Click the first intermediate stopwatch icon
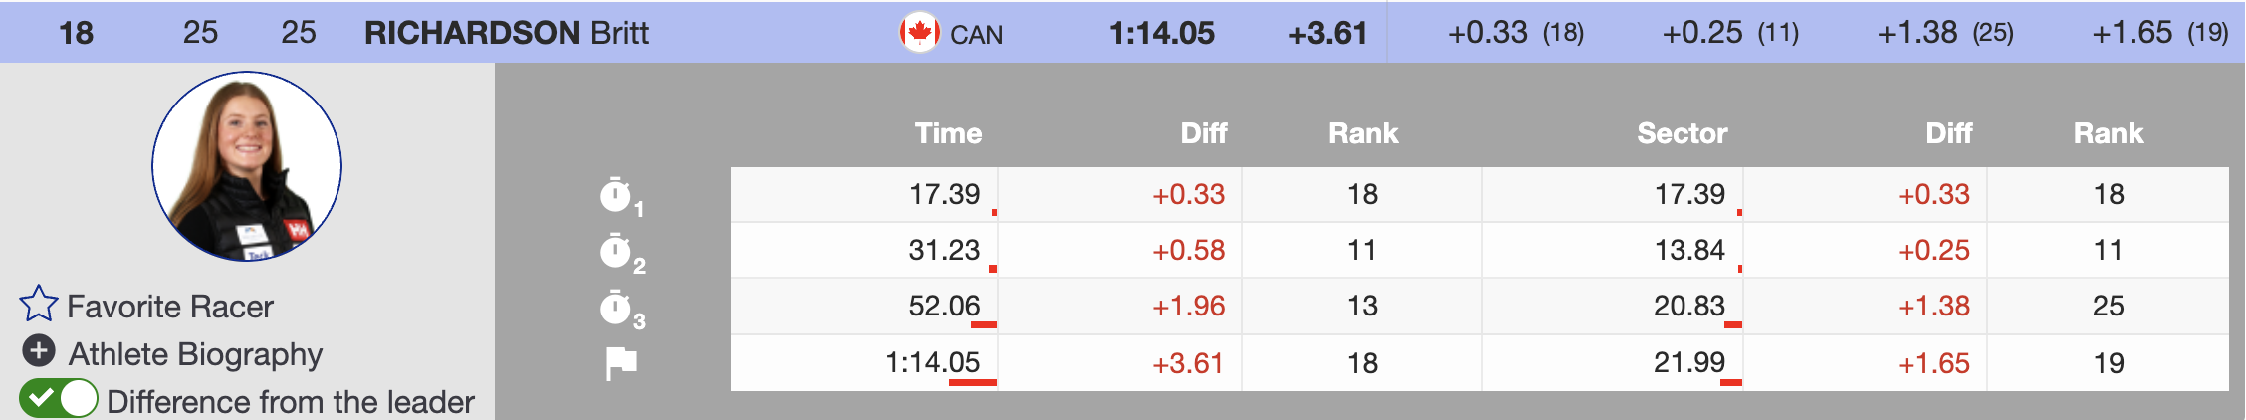Screen dimensions: 2246x420 pyautogui.click(x=617, y=195)
